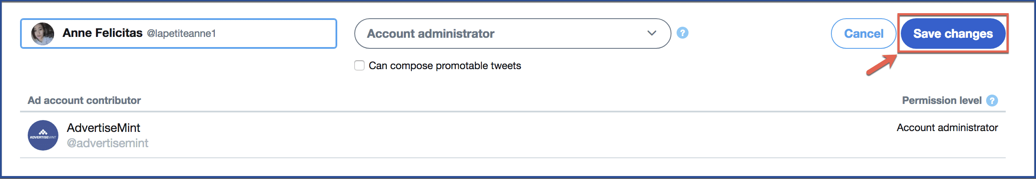The height and width of the screenshot is (179, 1036).
Task: Click the "Can compose promotable tweets" label text
Action: [445, 66]
